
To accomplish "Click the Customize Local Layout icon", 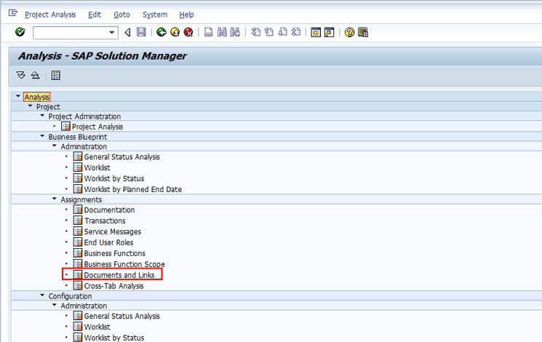I will 363,32.
